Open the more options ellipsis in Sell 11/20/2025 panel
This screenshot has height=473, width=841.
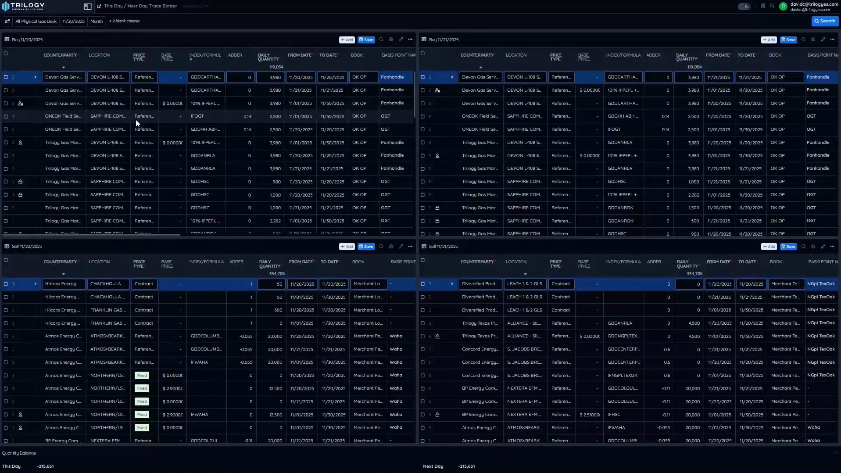[x=410, y=247]
